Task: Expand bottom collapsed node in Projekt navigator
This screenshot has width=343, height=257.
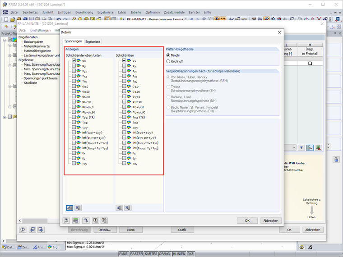Action: (x=5, y=117)
